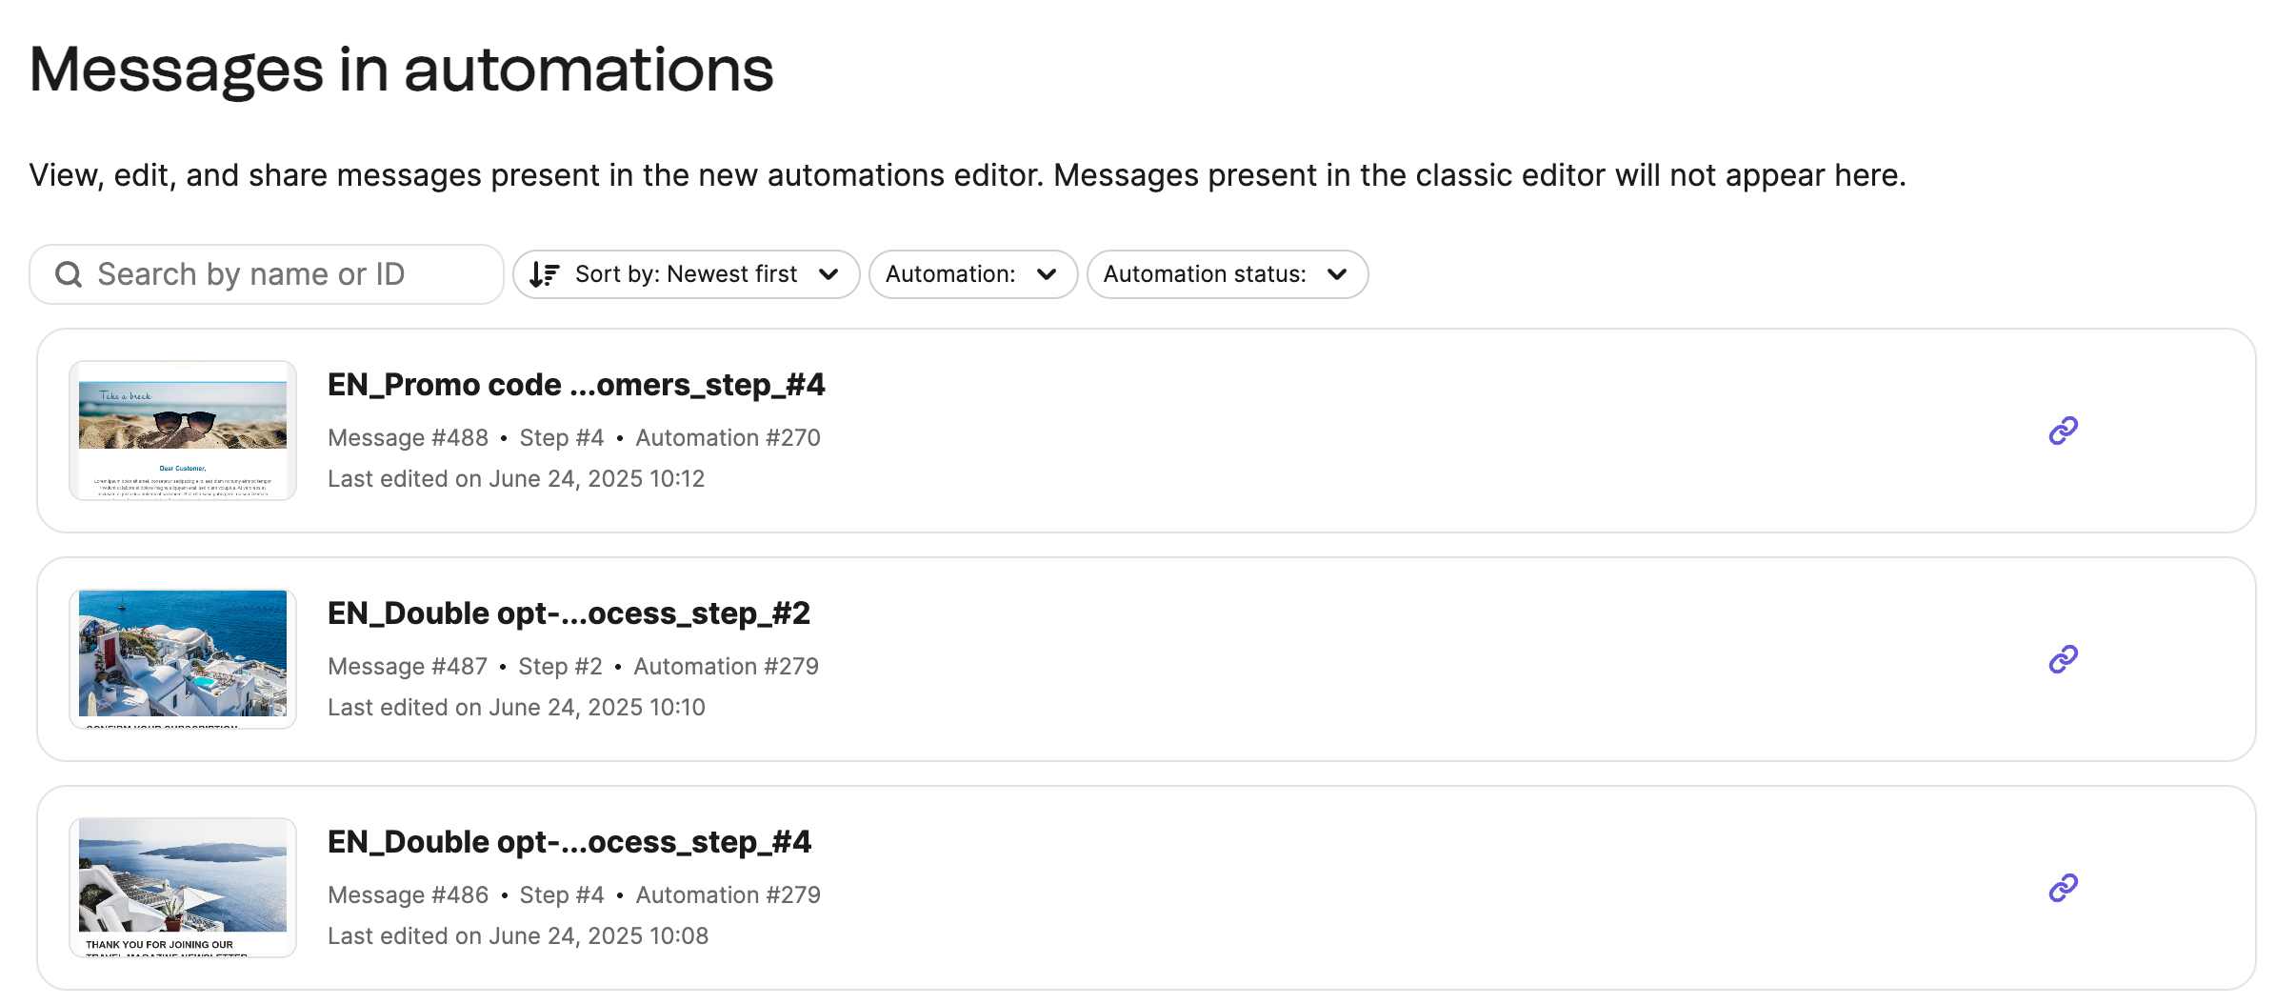Open the travel newsletter email thumbnail
This screenshot has height=1004, width=2276.
(183, 888)
